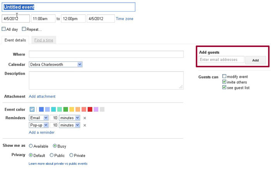This screenshot has height=172, width=271.
Task: Uncheck guests can see guest list
Action: click(x=224, y=87)
